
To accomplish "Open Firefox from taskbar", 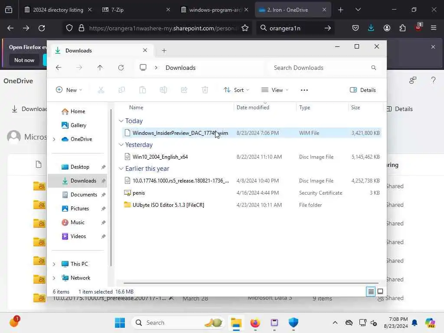I will (x=255, y=323).
